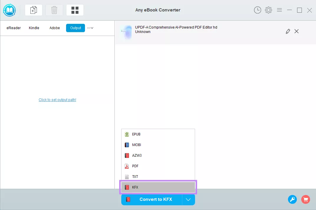This screenshot has width=316, height=210.
Task: Open the Adobe tab
Action: pyautogui.click(x=54, y=28)
